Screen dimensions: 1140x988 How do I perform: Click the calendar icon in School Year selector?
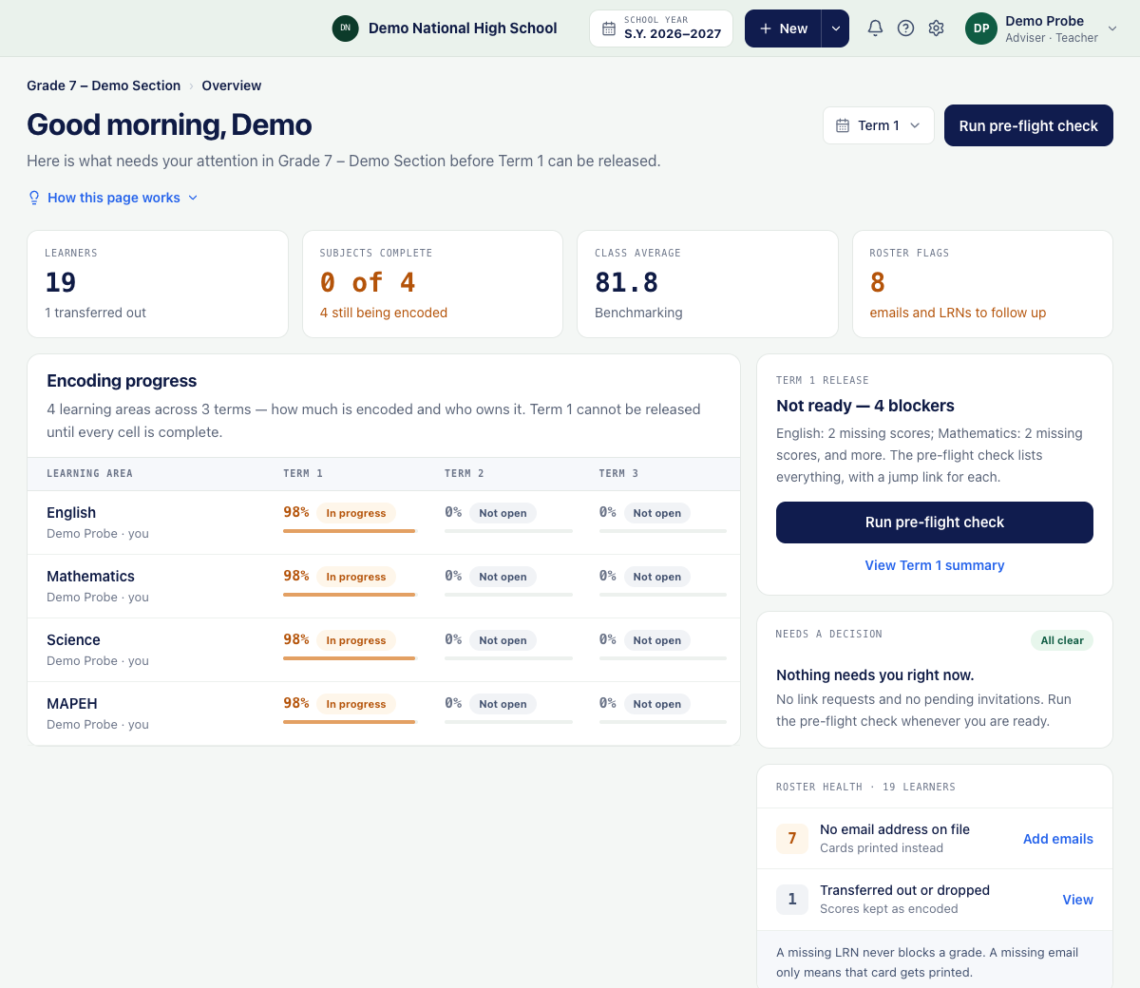pyautogui.click(x=609, y=28)
